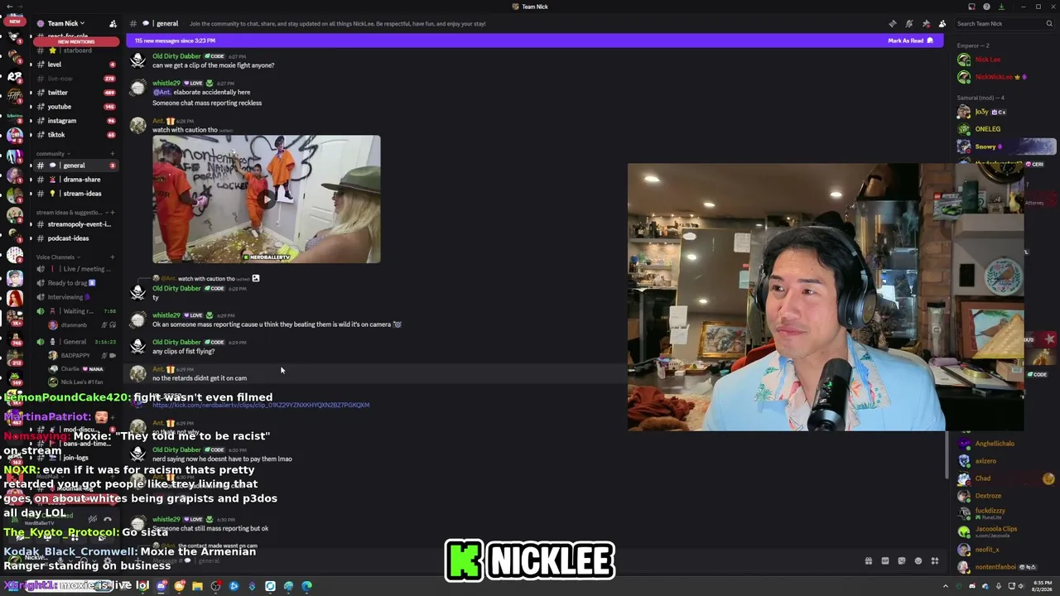
Task: Open Threads from the channel header
Action: (x=892, y=24)
